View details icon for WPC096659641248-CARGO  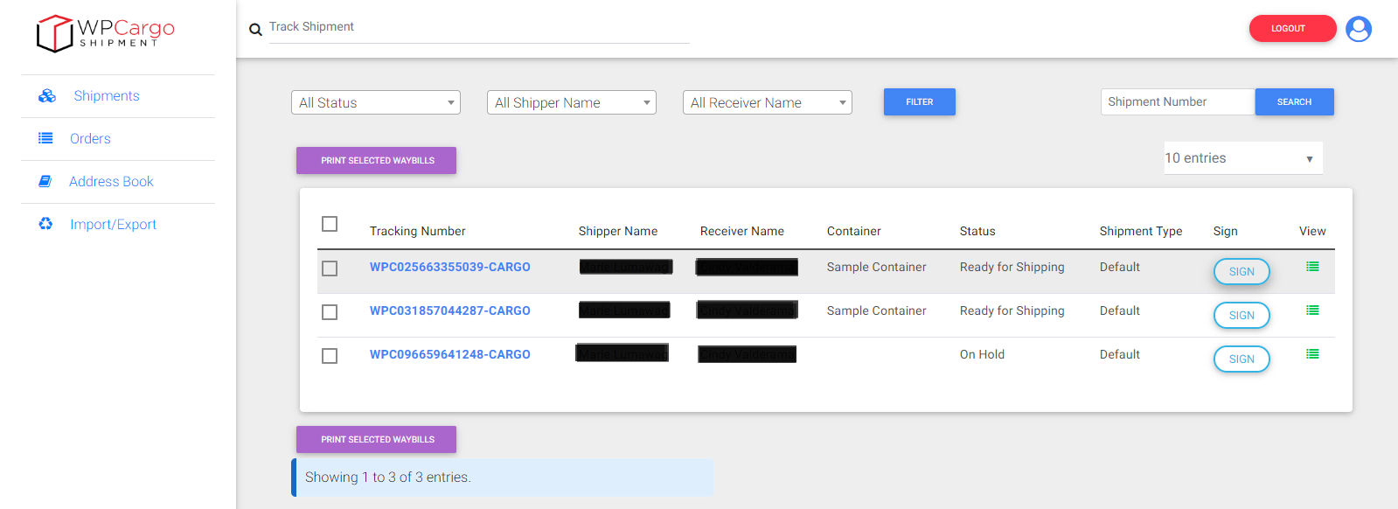pyautogui.click(x=1312, y=354)
